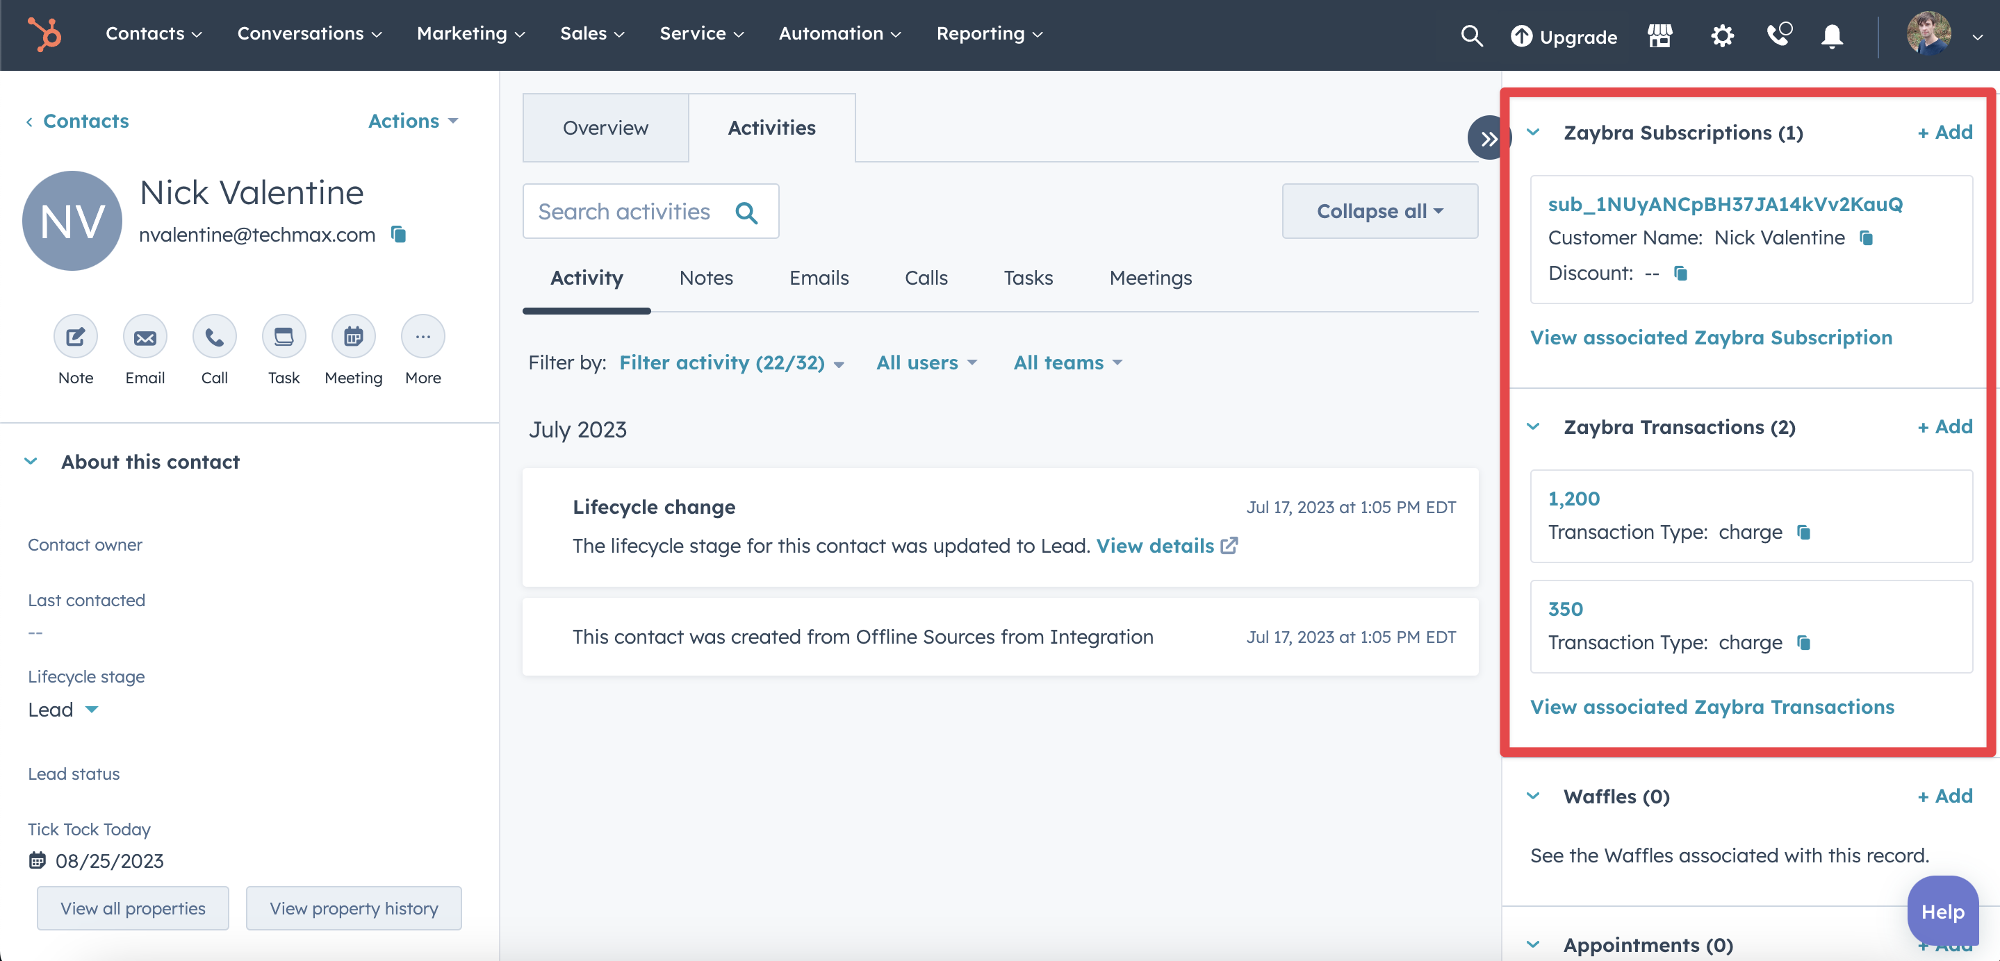Screen dimensions: 2000x961
Task: Switch to the Calls sub-tab
Action: coord(926,278)
